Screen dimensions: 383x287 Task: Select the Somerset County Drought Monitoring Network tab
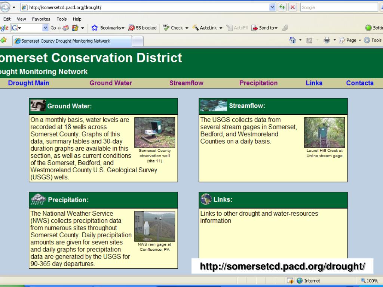click(72, 41)
